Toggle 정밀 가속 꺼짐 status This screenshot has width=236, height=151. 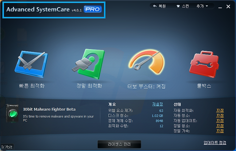pyautogui.click(x=220, y=131)
